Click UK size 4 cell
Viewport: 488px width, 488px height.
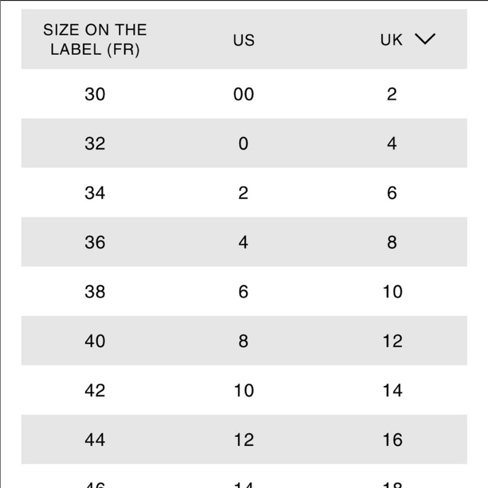pos(392,143)
